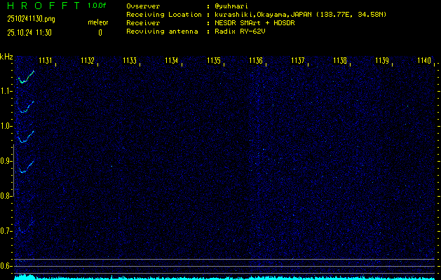Click the topmost green echo trace
441x280 pixels.
26,78
